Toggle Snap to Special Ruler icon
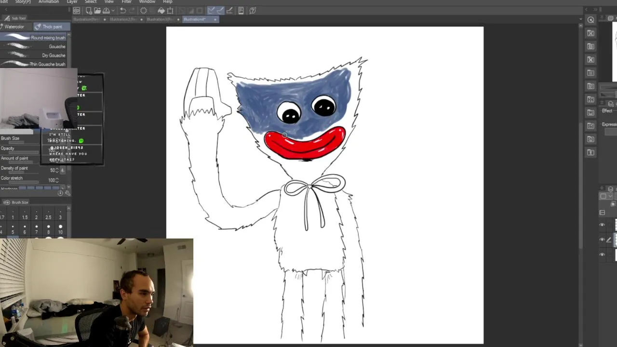 pos(220,11)
